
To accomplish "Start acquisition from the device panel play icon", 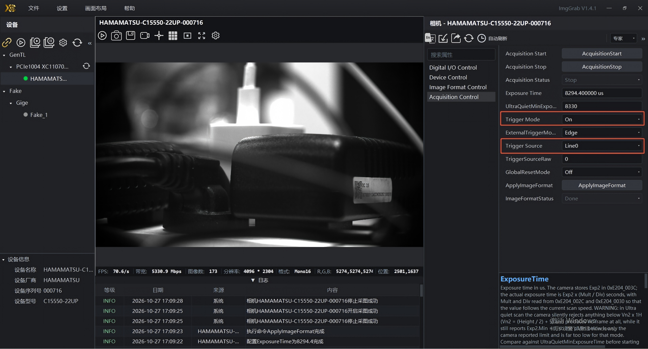I will click(21, 42).
